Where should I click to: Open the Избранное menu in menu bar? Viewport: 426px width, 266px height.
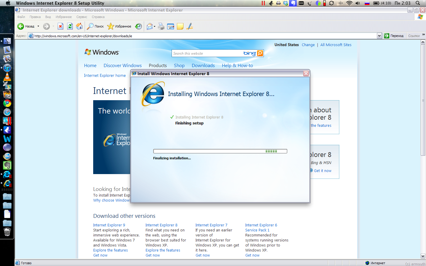tap(64, 17)
